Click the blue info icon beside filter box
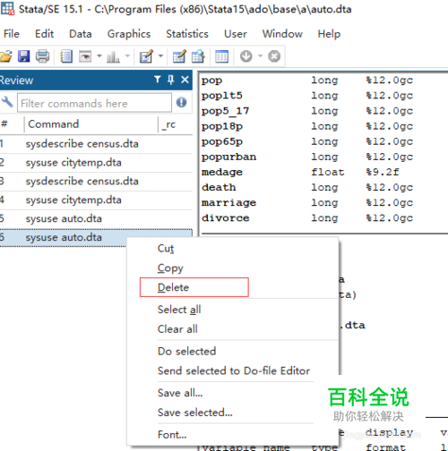This screenshot has height=451, width=448. (x=181, y=102)
